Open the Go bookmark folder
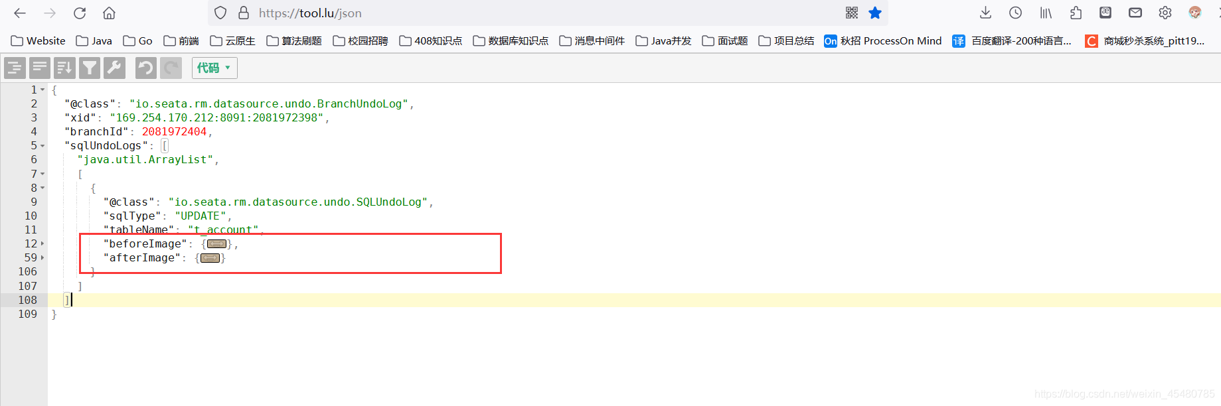 (137, 40)
